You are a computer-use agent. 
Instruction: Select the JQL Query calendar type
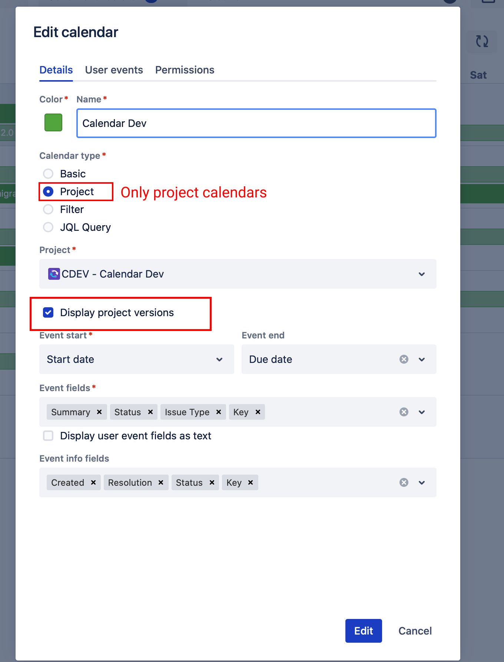tap(48, 227)
